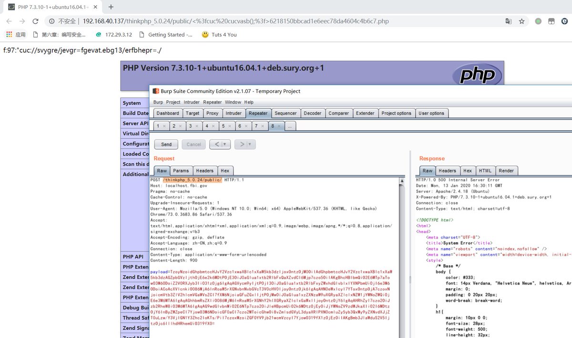The width and height of the screenshot is (572, 338).
Task: Open the Tuts 4 You bookmark
Action: 219,35
